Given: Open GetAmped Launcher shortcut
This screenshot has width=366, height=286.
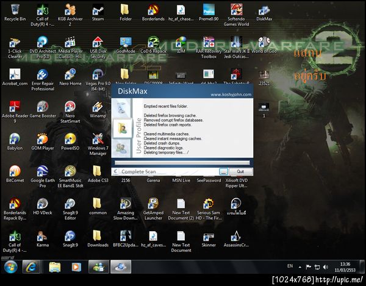Looking at the screenshot, I should click(x=153, y=209).
